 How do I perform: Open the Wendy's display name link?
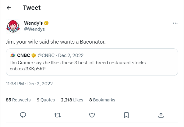click(x=34, y=23)
